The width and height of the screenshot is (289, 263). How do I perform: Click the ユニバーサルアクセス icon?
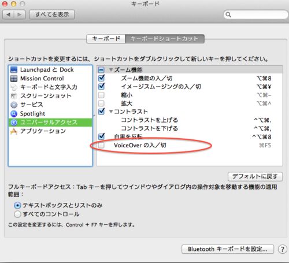coord(14,123)
